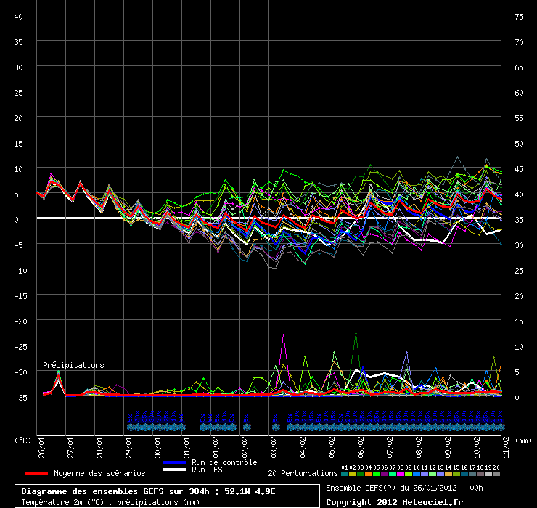Click the 05/02 date label
This screenshot has height=508, width=537.
[332, 447]
